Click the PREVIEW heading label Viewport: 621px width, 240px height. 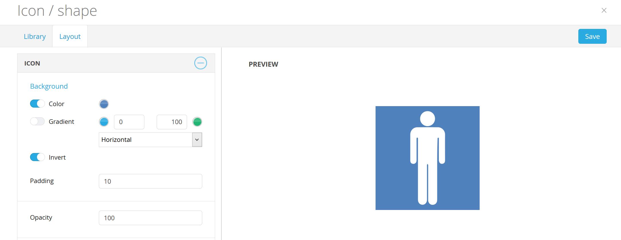click(263, 64)
